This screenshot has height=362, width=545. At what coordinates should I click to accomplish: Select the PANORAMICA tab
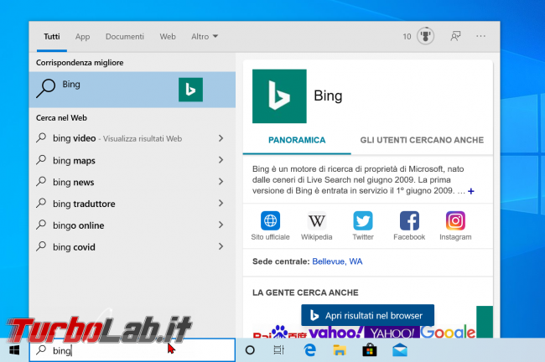point(297,140)
